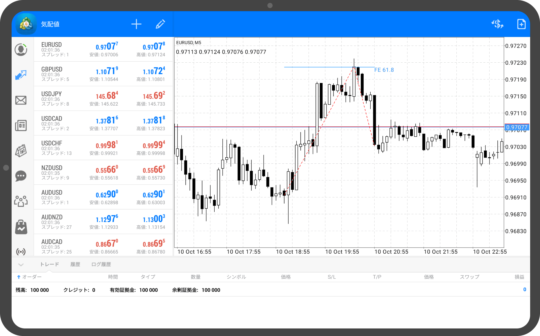Screen dimensions: 540x336
Task: Open the market shopping bag icon
Action: (x=21, y=227)
